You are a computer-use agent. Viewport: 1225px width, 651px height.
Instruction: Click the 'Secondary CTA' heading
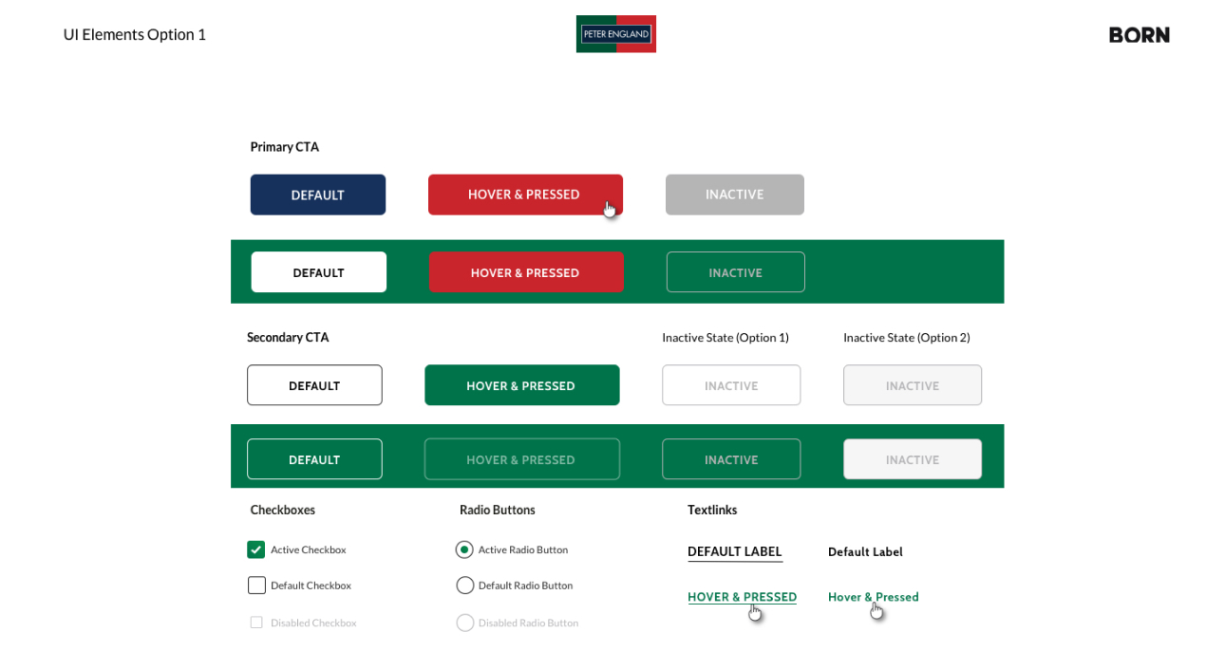(x=288, y=337)
